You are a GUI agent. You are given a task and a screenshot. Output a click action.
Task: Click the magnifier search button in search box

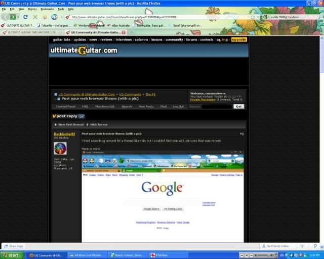[x=320, y=17]
